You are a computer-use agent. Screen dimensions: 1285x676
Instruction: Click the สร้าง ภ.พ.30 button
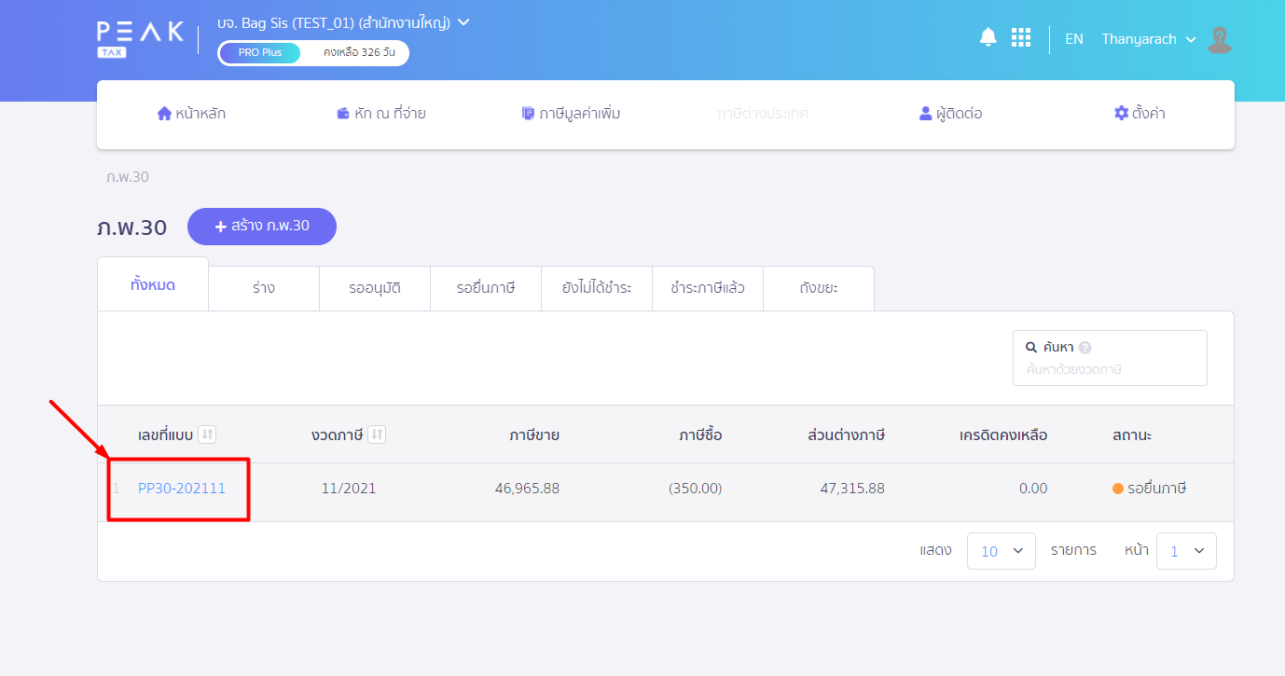[262, 227]
